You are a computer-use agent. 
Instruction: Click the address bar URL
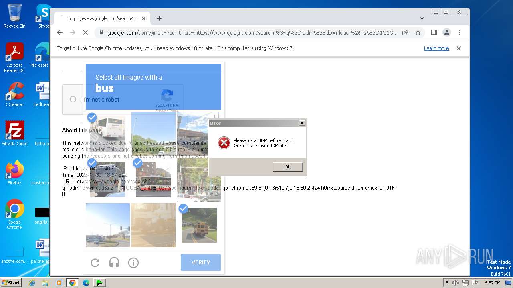click(252, 33)
